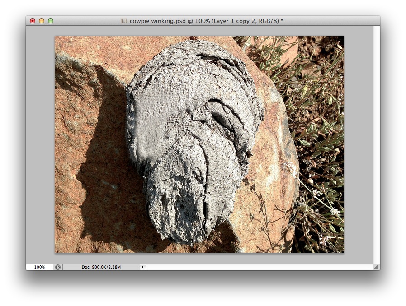Screen dimensions: 406x306
Task: Click the horizontal scrollbar track
Action: pyautogui.click(x=260, y=267)
